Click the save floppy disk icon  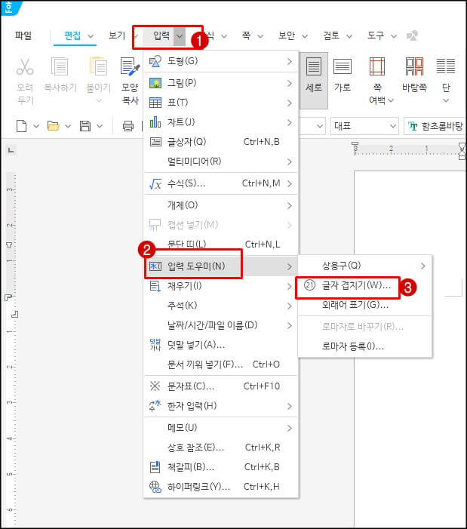(85, 126)
